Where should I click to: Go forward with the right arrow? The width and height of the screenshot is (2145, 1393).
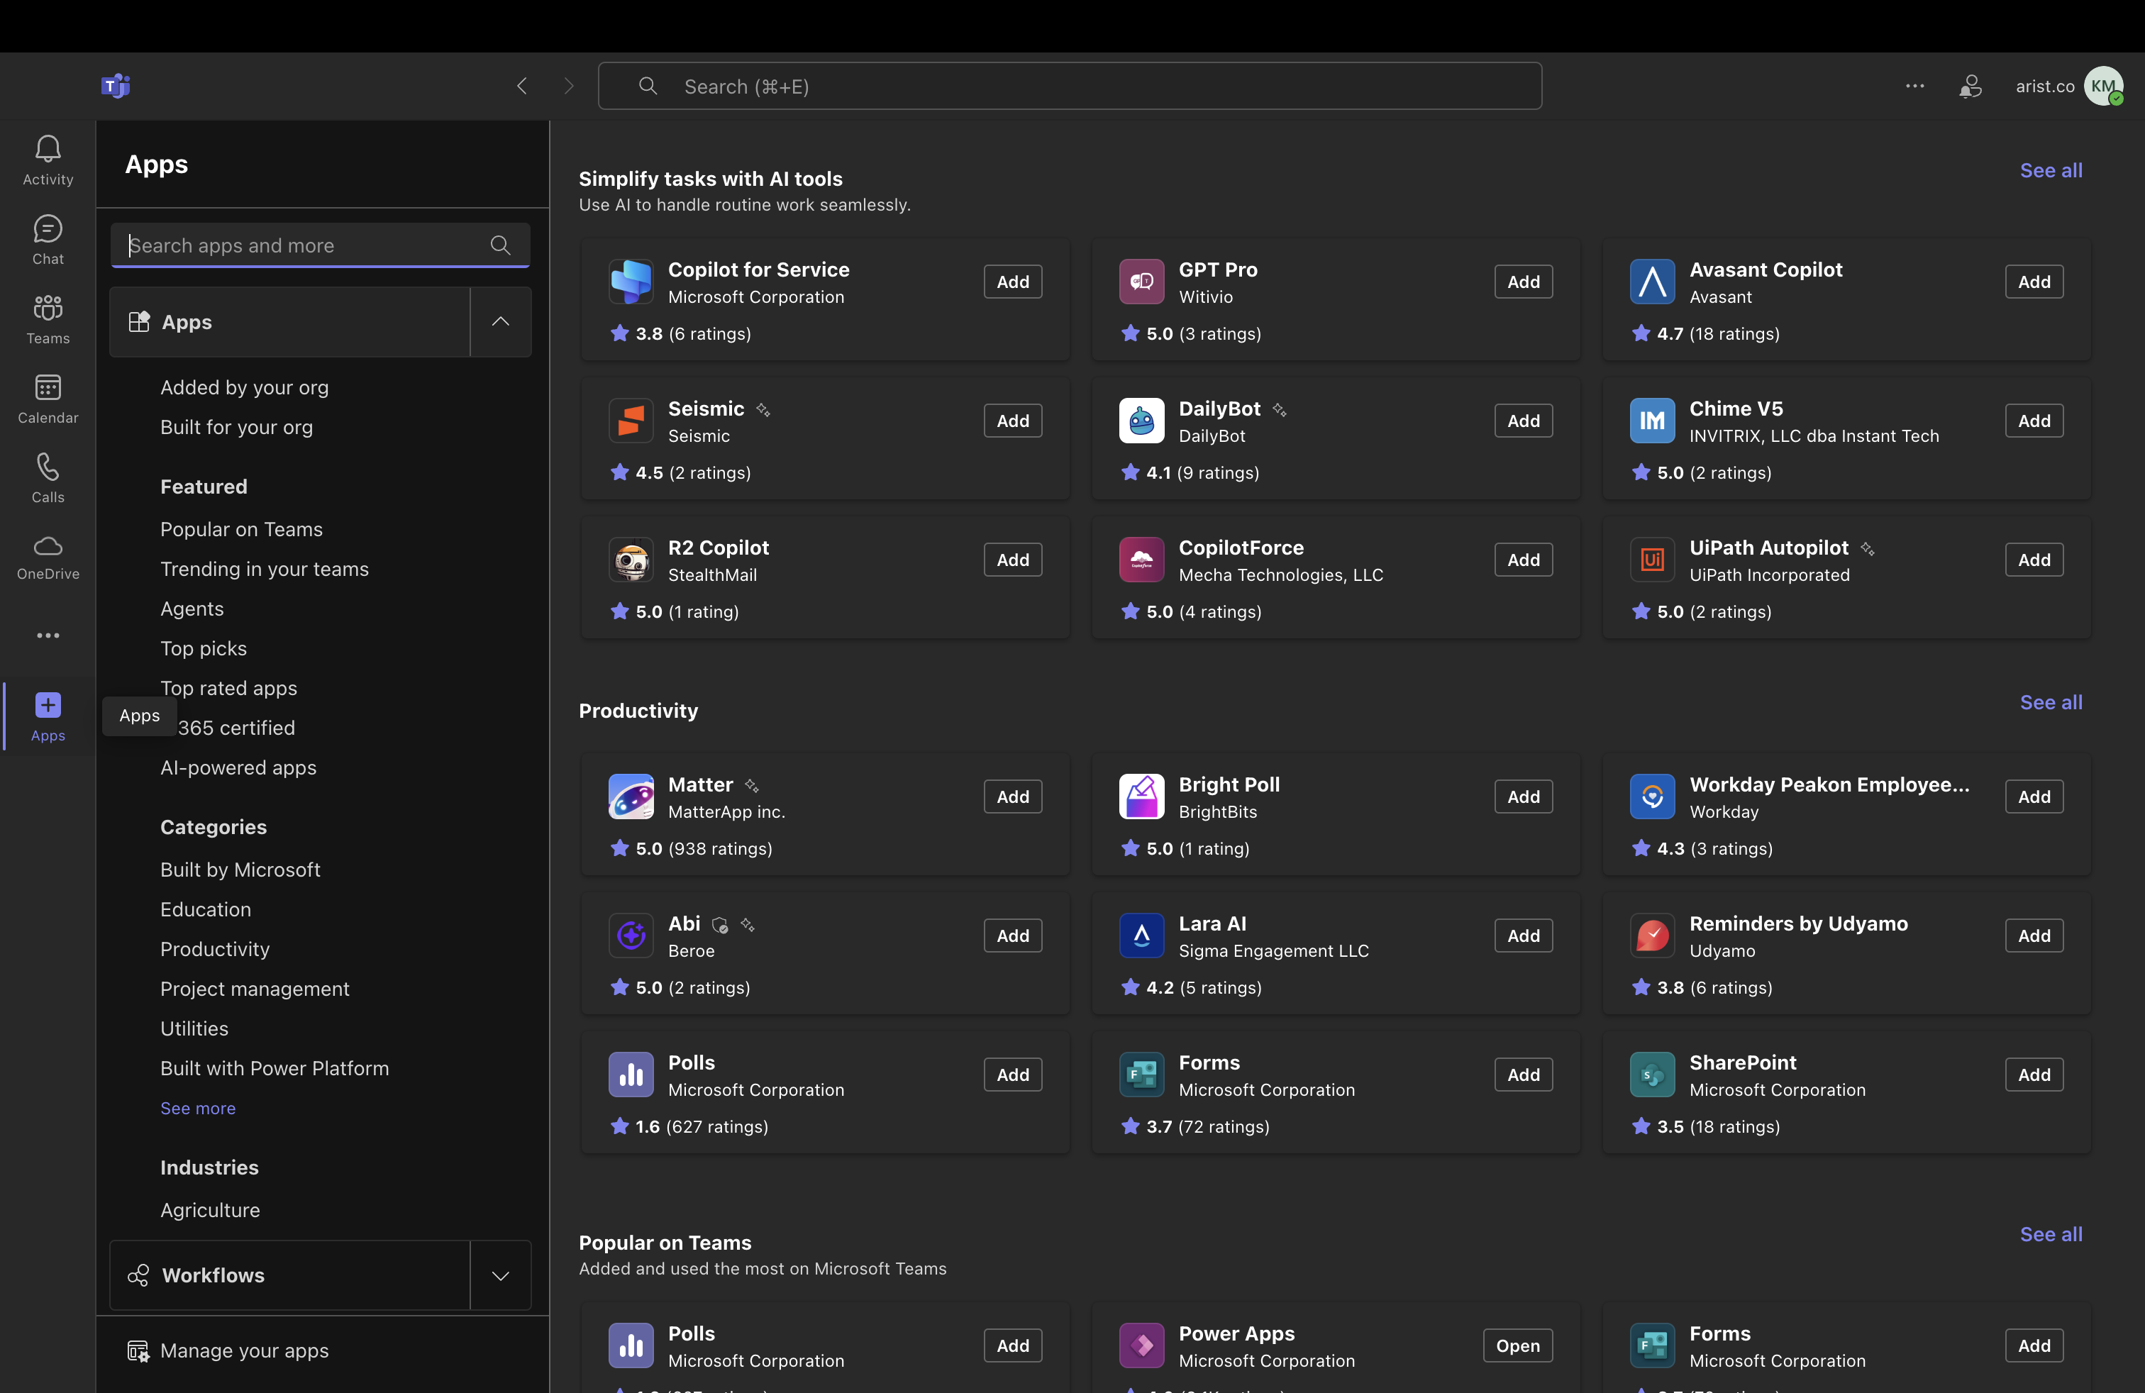tap(567, 86)
